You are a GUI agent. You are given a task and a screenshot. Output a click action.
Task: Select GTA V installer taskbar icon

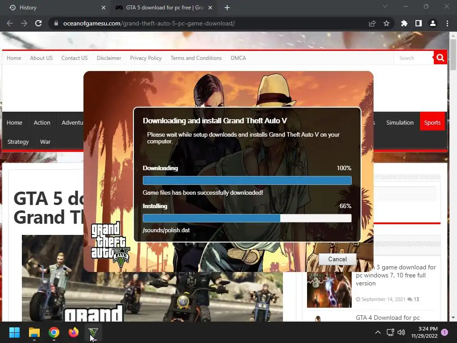pos(93,332)
